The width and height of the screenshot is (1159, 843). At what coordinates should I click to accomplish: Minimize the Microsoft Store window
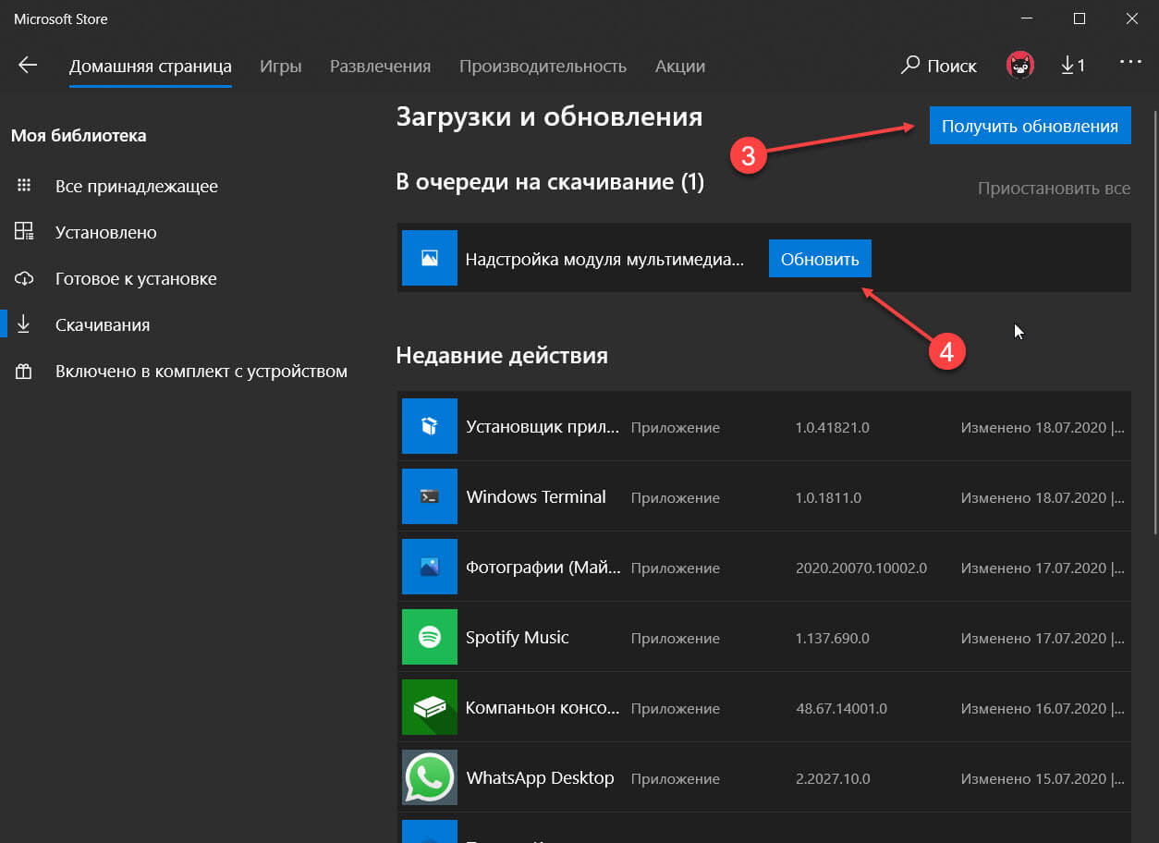(1028, 18)
